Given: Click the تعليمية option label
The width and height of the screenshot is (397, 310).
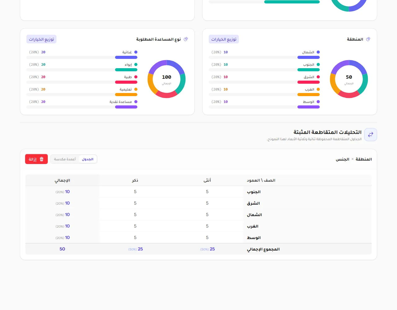Looking at the screenshot, I should (x=126, y=89).
